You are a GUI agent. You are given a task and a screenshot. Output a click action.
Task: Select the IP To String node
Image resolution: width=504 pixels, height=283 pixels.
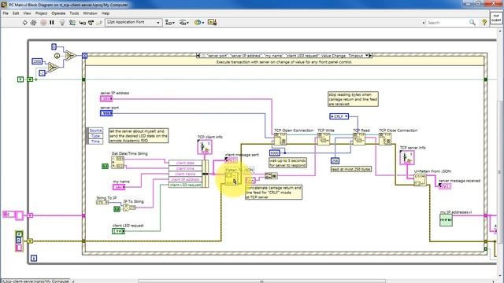129,208
